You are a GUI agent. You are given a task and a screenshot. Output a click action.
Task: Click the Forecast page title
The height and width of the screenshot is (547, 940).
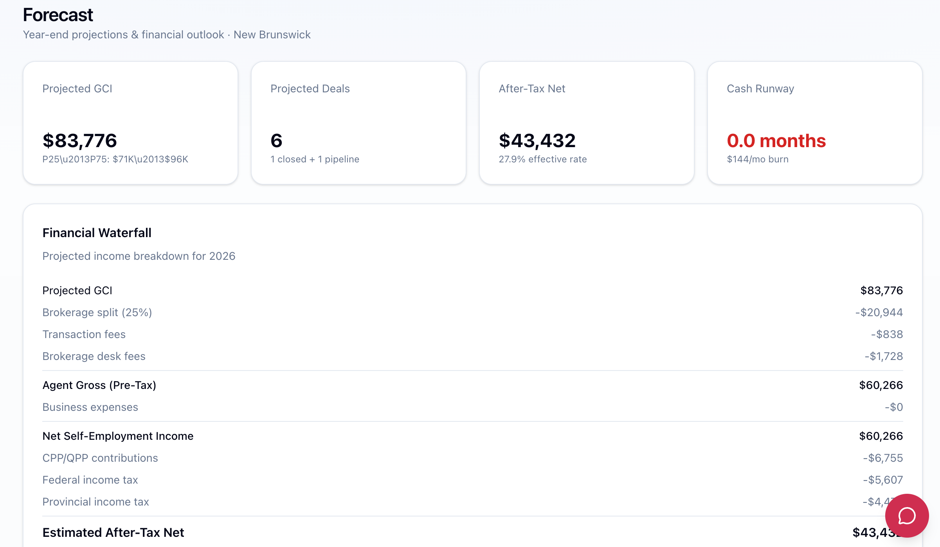coord(58,14)
